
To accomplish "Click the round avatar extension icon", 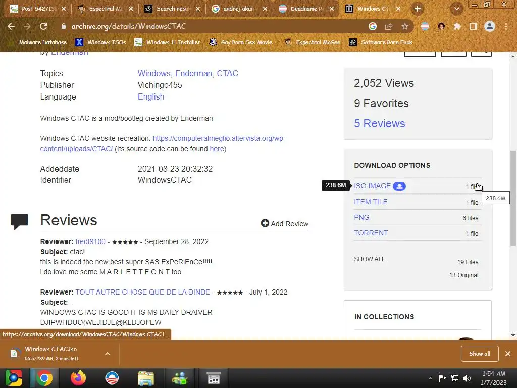I will 441,26.
